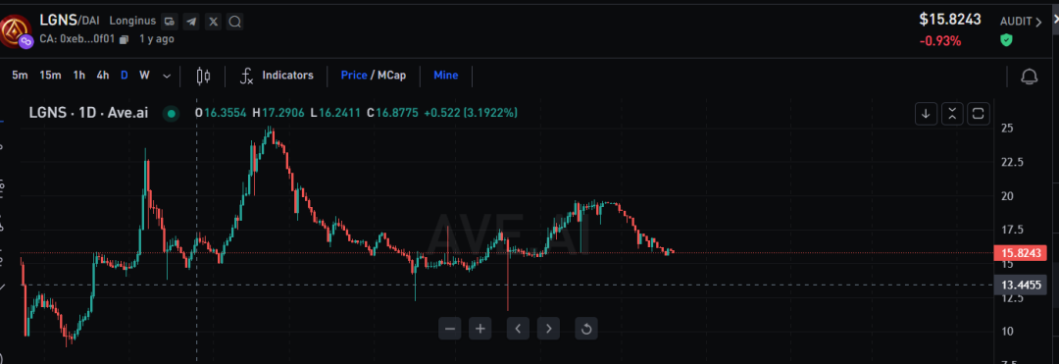This screenshot has width=1059, height=364.
Task: Open the price alert bell
Action: point(1030,77)
